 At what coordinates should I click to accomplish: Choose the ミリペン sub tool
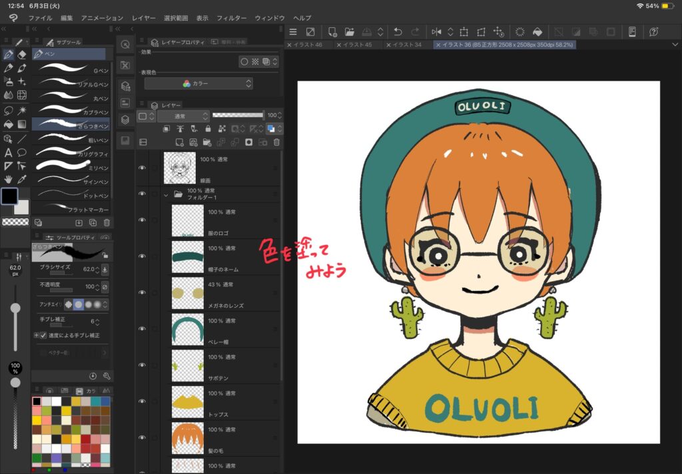[72, 166]
